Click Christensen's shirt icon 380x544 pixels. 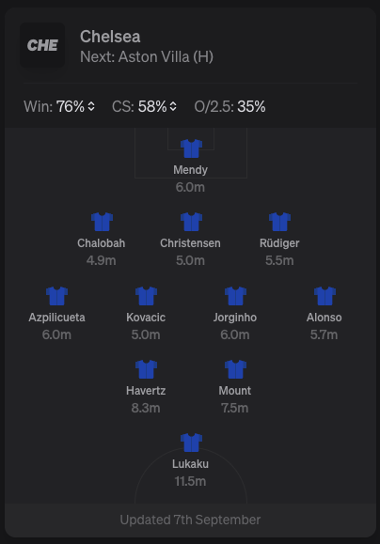pyautogui.click(x=191, y=222)
